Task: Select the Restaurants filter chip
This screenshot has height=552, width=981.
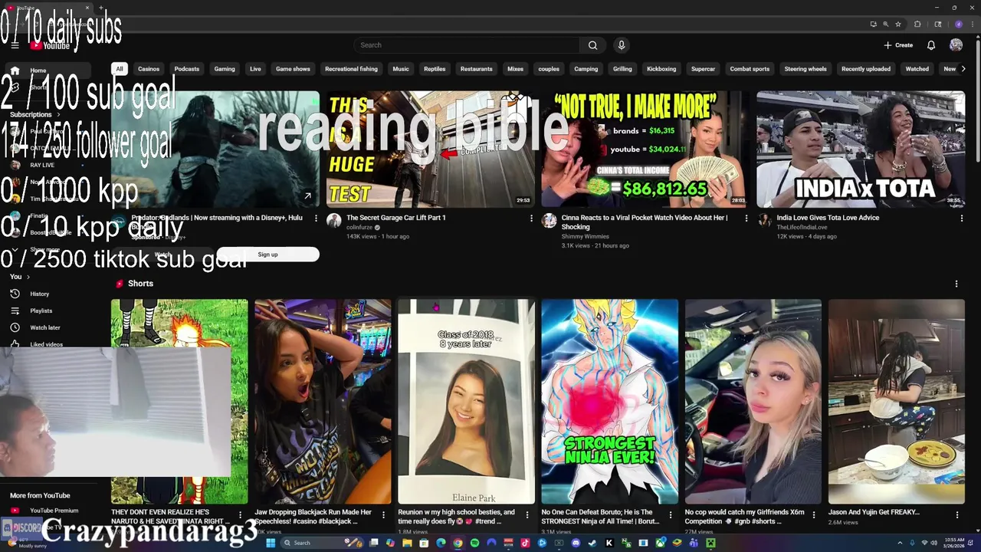Action: [476, 69]
